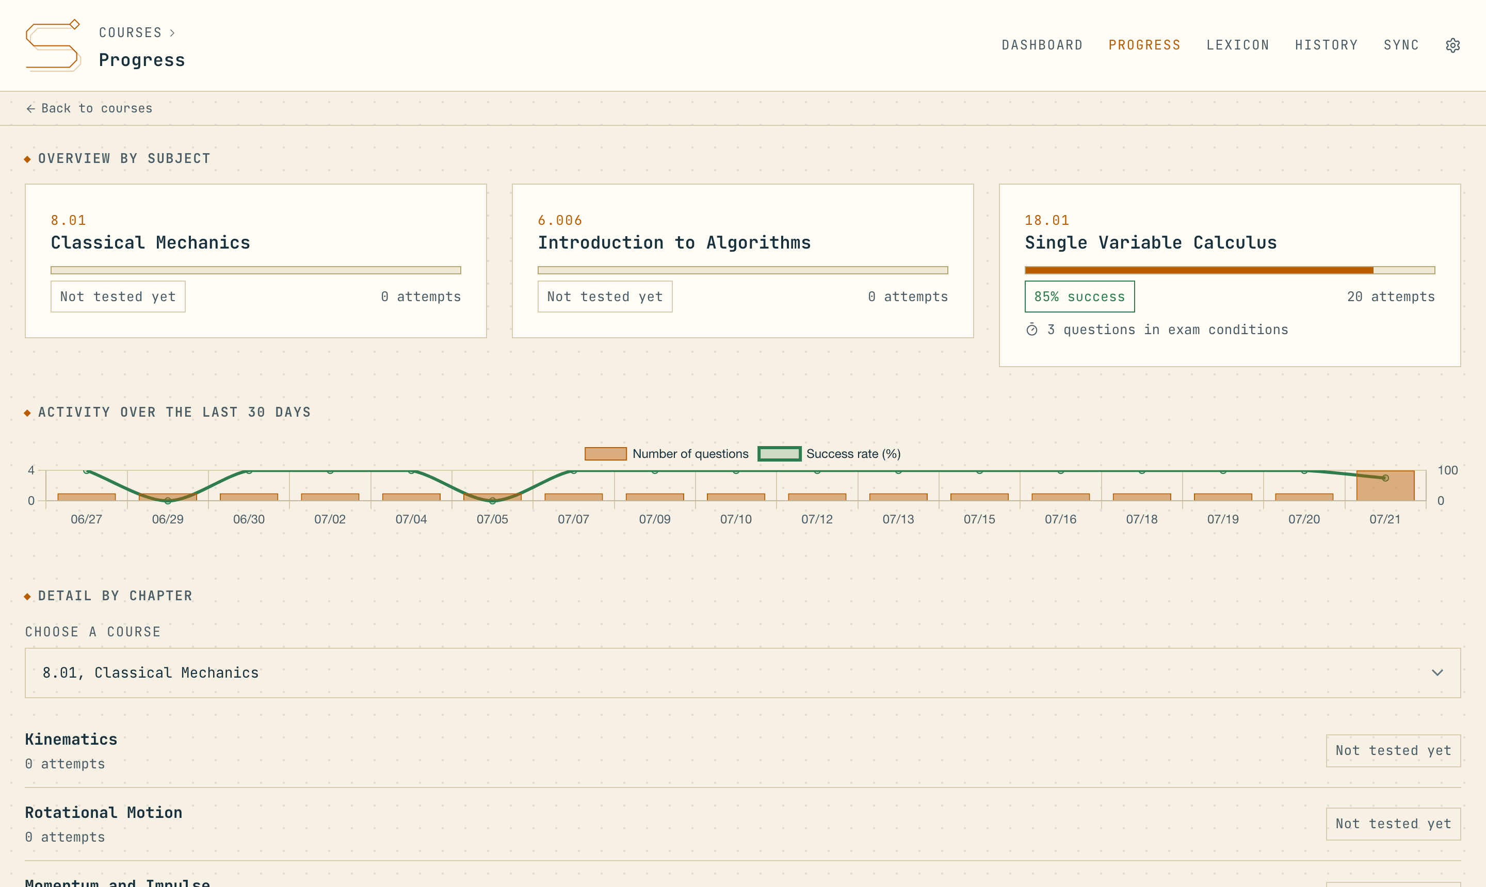This screenshot has width=1486, height=887.
Task: Toggle the Number of questions legend swatch
Action: point(605,454)
